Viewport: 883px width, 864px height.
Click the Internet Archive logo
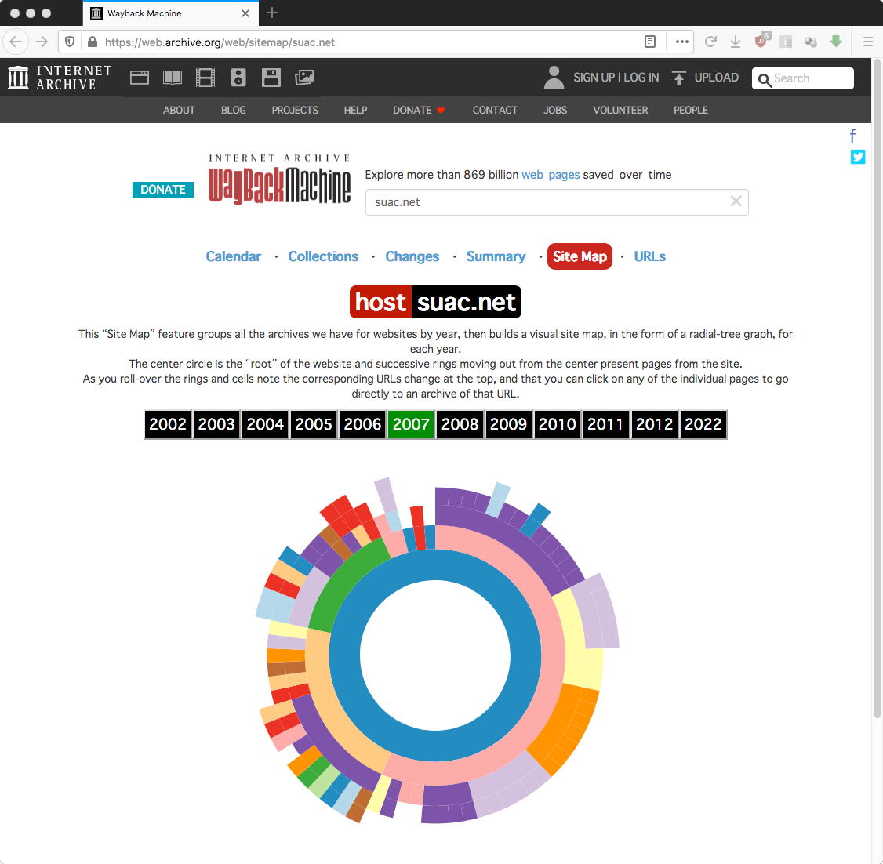pyautogui.click(x=60, y=78)
